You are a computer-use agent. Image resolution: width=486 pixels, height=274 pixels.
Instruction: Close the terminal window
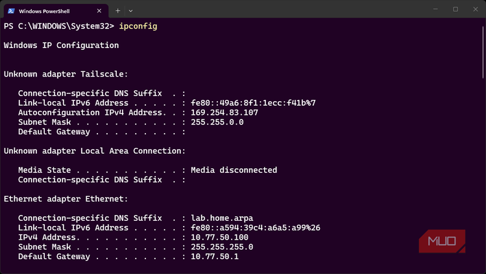(x=476, y=9)
